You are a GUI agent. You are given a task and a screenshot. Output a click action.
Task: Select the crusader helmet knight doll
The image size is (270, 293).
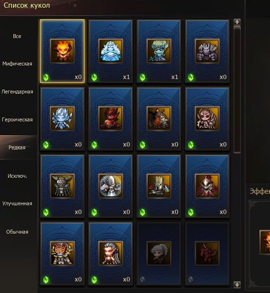click(x=159, y=186)
